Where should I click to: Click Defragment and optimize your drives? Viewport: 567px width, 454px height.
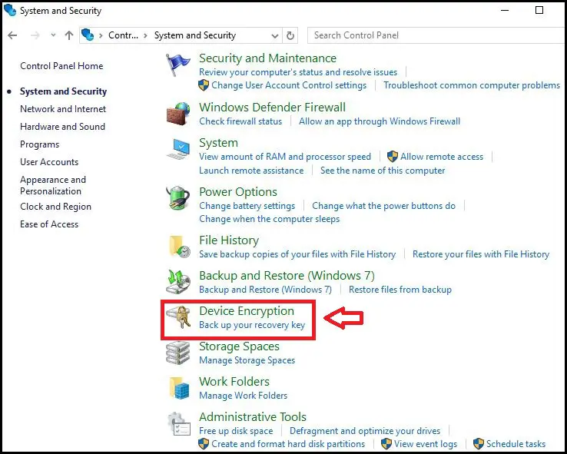click(x=365, y=431)
